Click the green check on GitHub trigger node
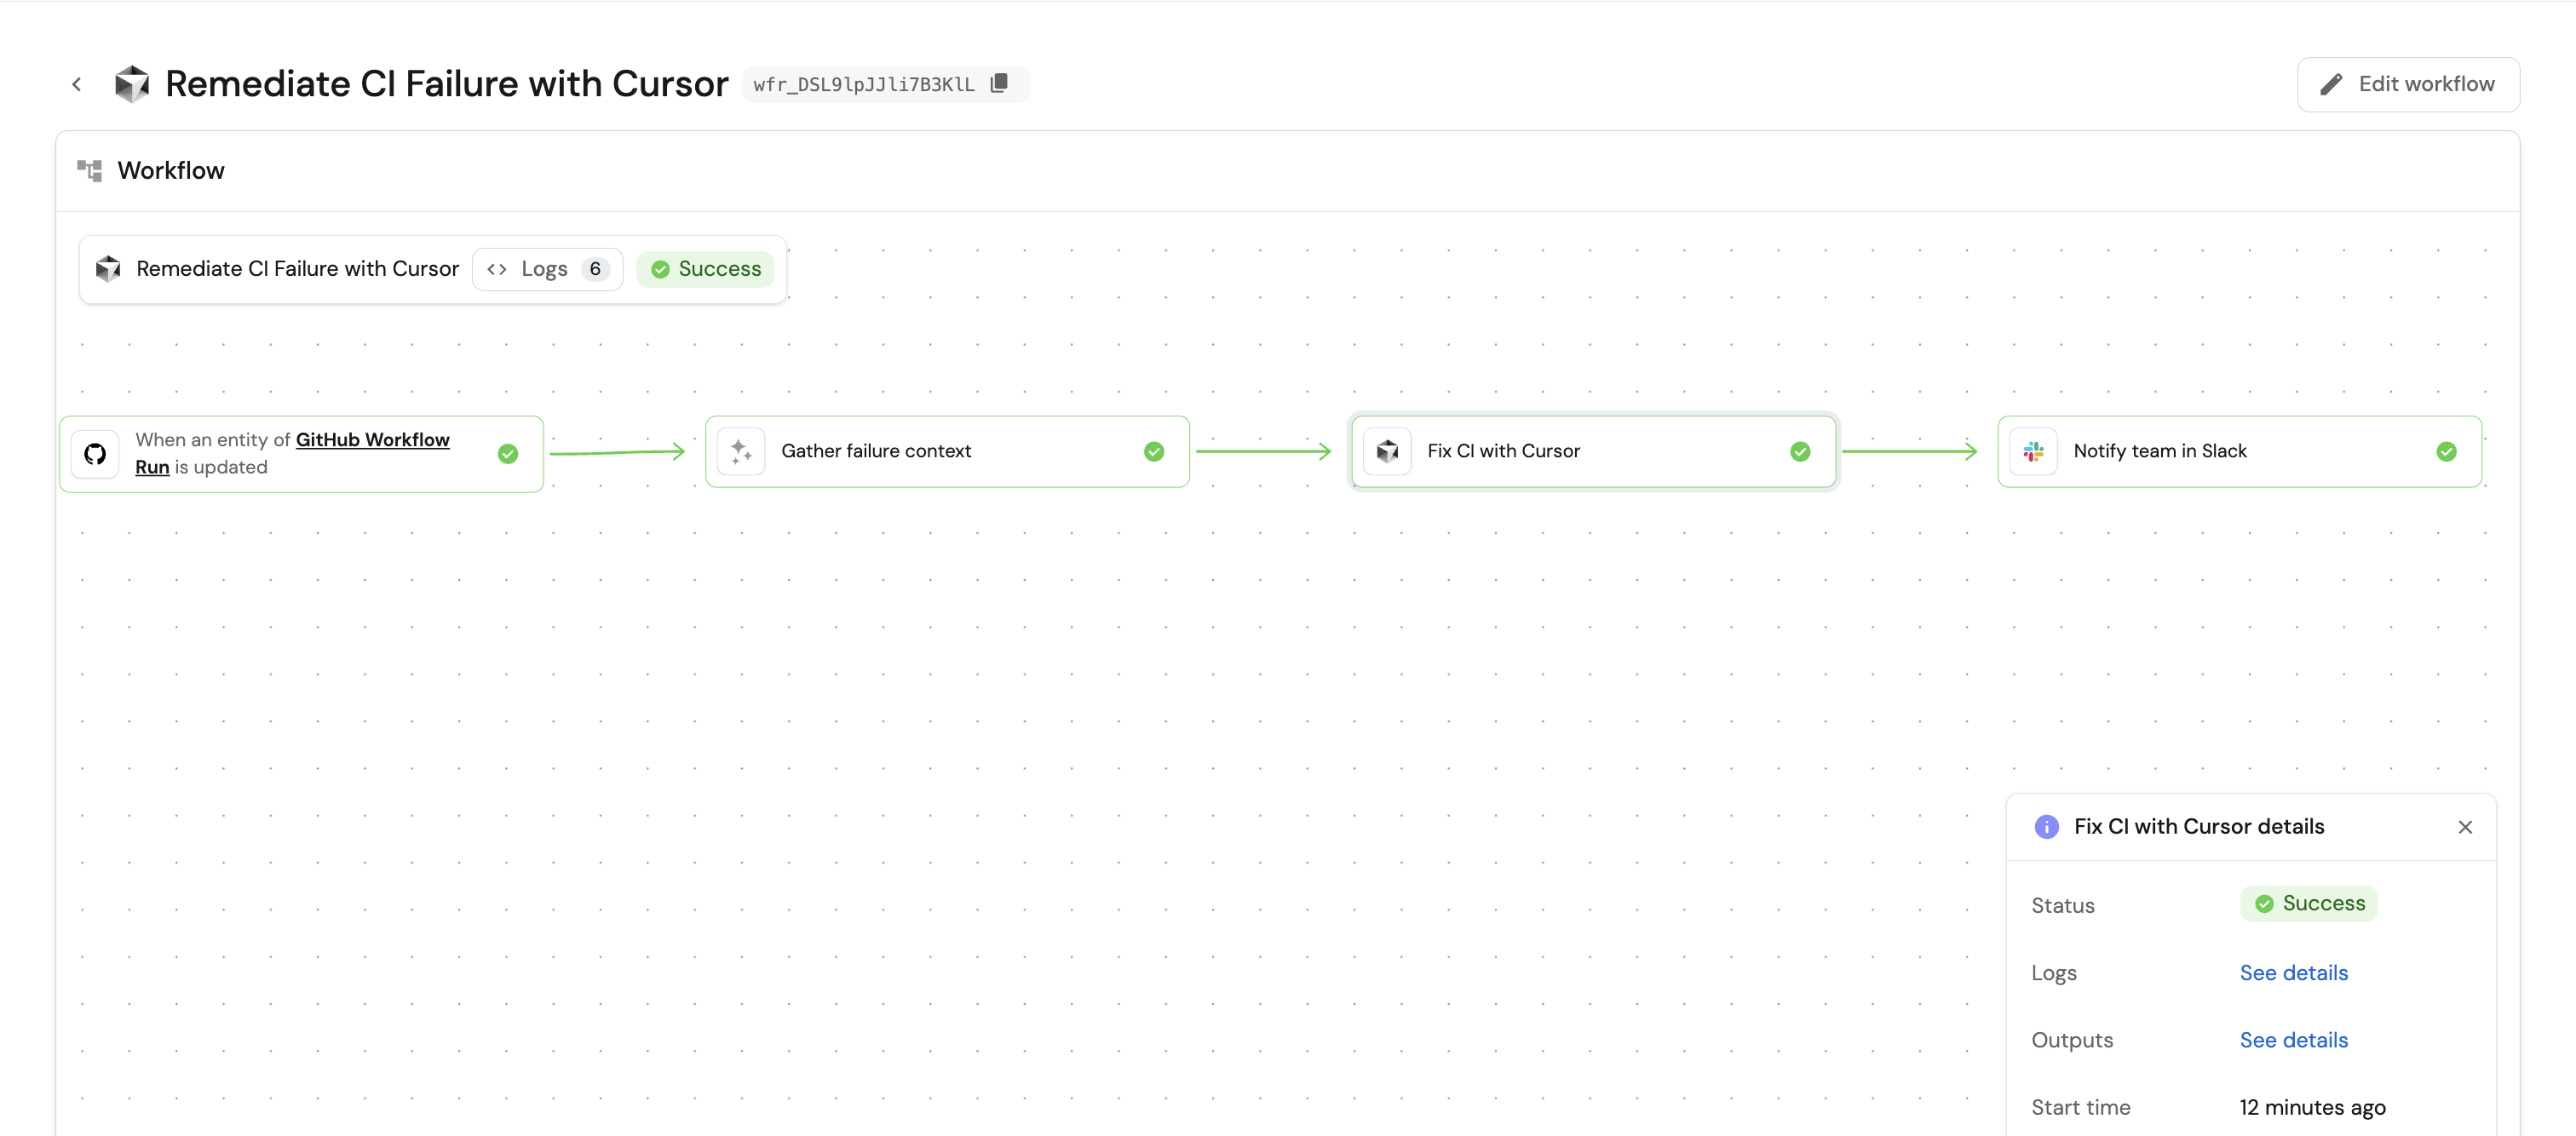 [508, 454]
